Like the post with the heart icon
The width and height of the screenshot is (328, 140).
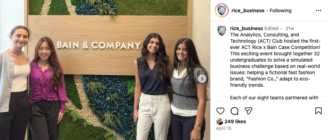click(x=220, y=111)
